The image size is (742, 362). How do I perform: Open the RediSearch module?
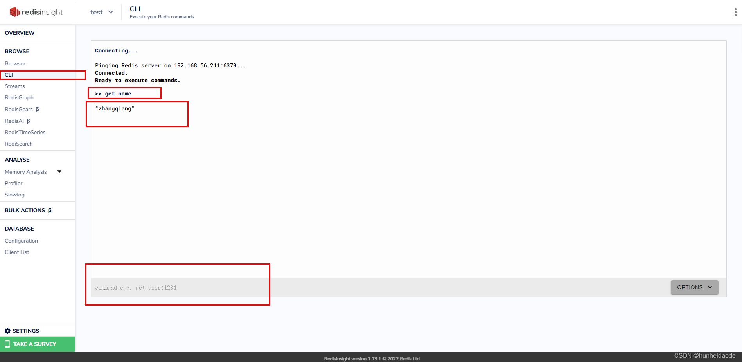tap(18, 144)
